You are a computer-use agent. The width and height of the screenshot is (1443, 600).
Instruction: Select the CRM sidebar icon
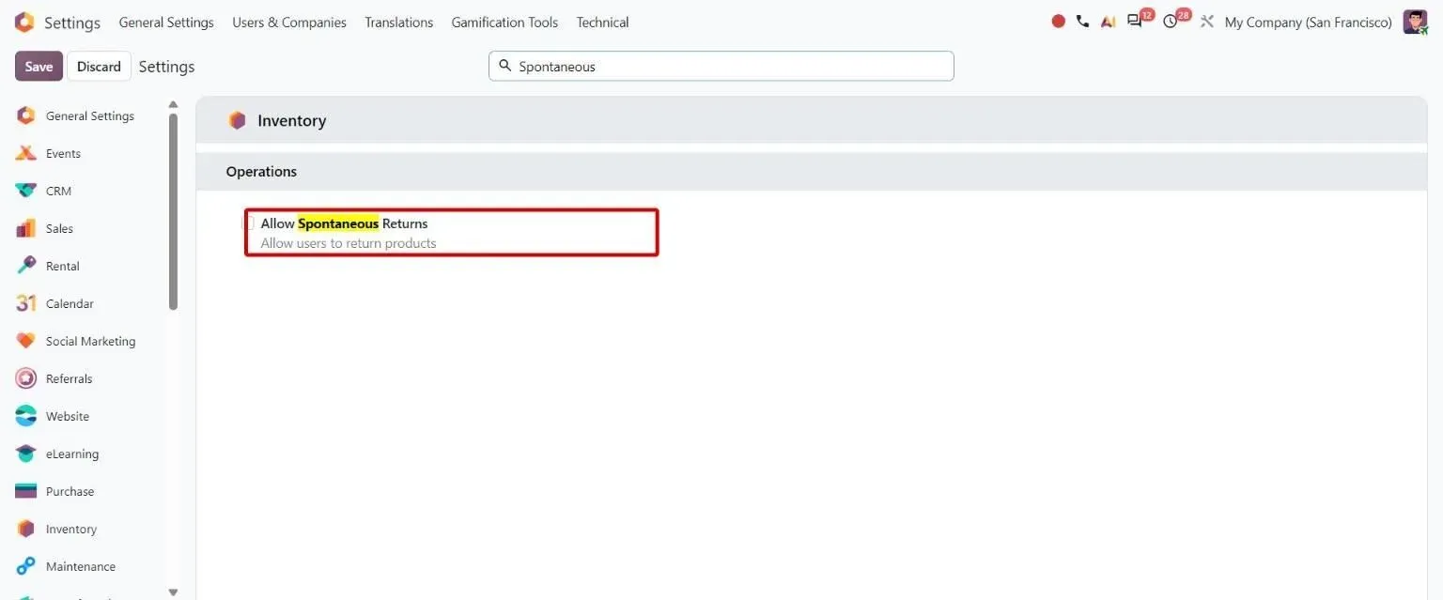coord(26,191)
